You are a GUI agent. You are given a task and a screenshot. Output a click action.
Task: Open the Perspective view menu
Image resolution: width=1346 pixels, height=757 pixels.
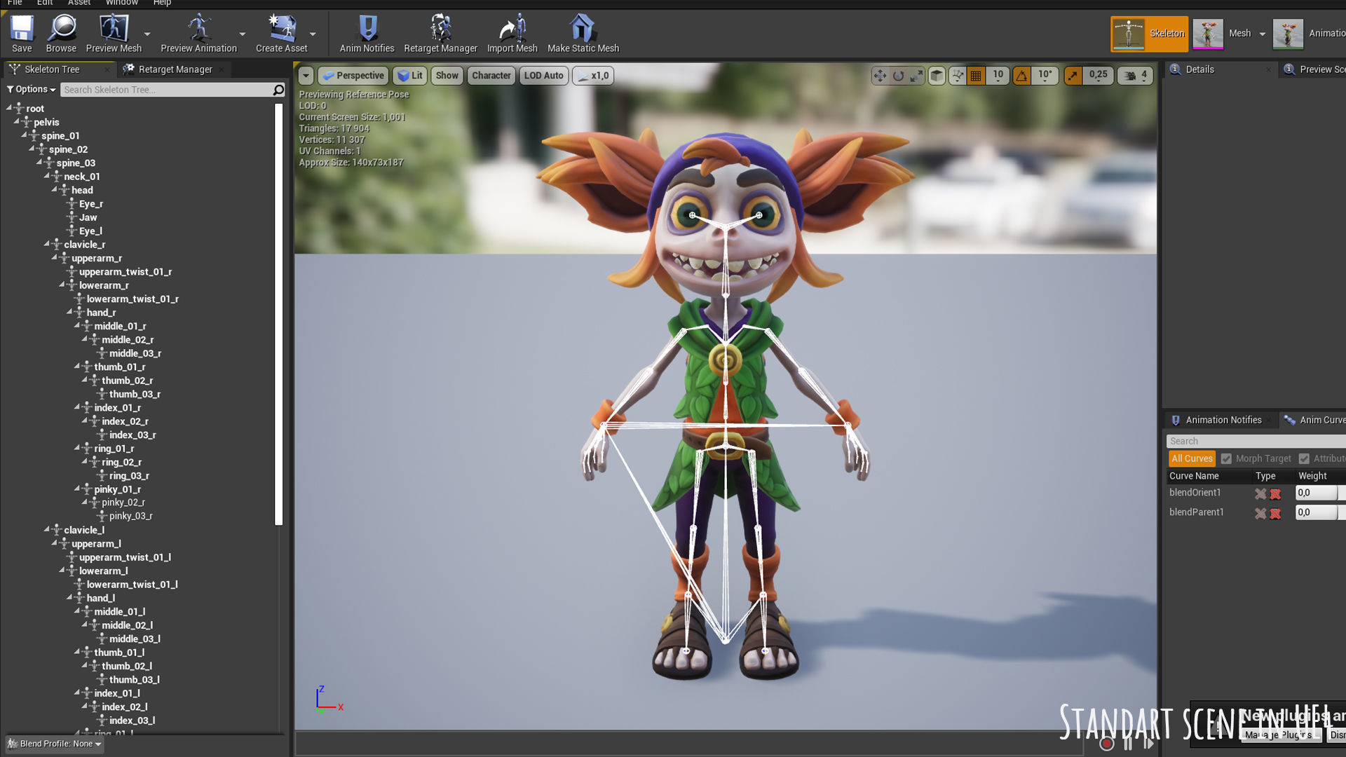[353, 76]
